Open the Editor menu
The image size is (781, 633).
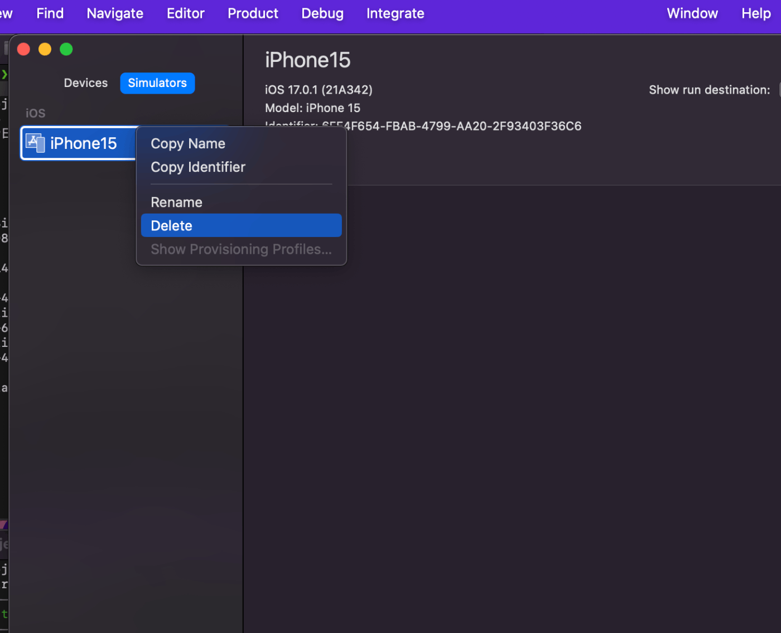pos(186,13)
